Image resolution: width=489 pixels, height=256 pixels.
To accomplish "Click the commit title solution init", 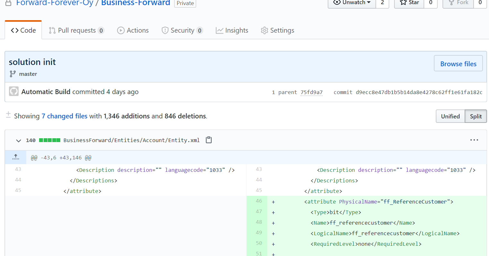I will coord(32,62).
